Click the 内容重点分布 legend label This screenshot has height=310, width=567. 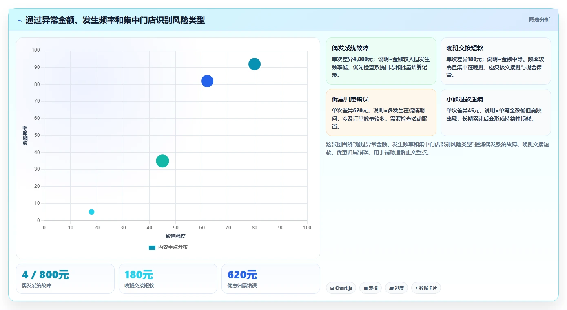[173, 247]
